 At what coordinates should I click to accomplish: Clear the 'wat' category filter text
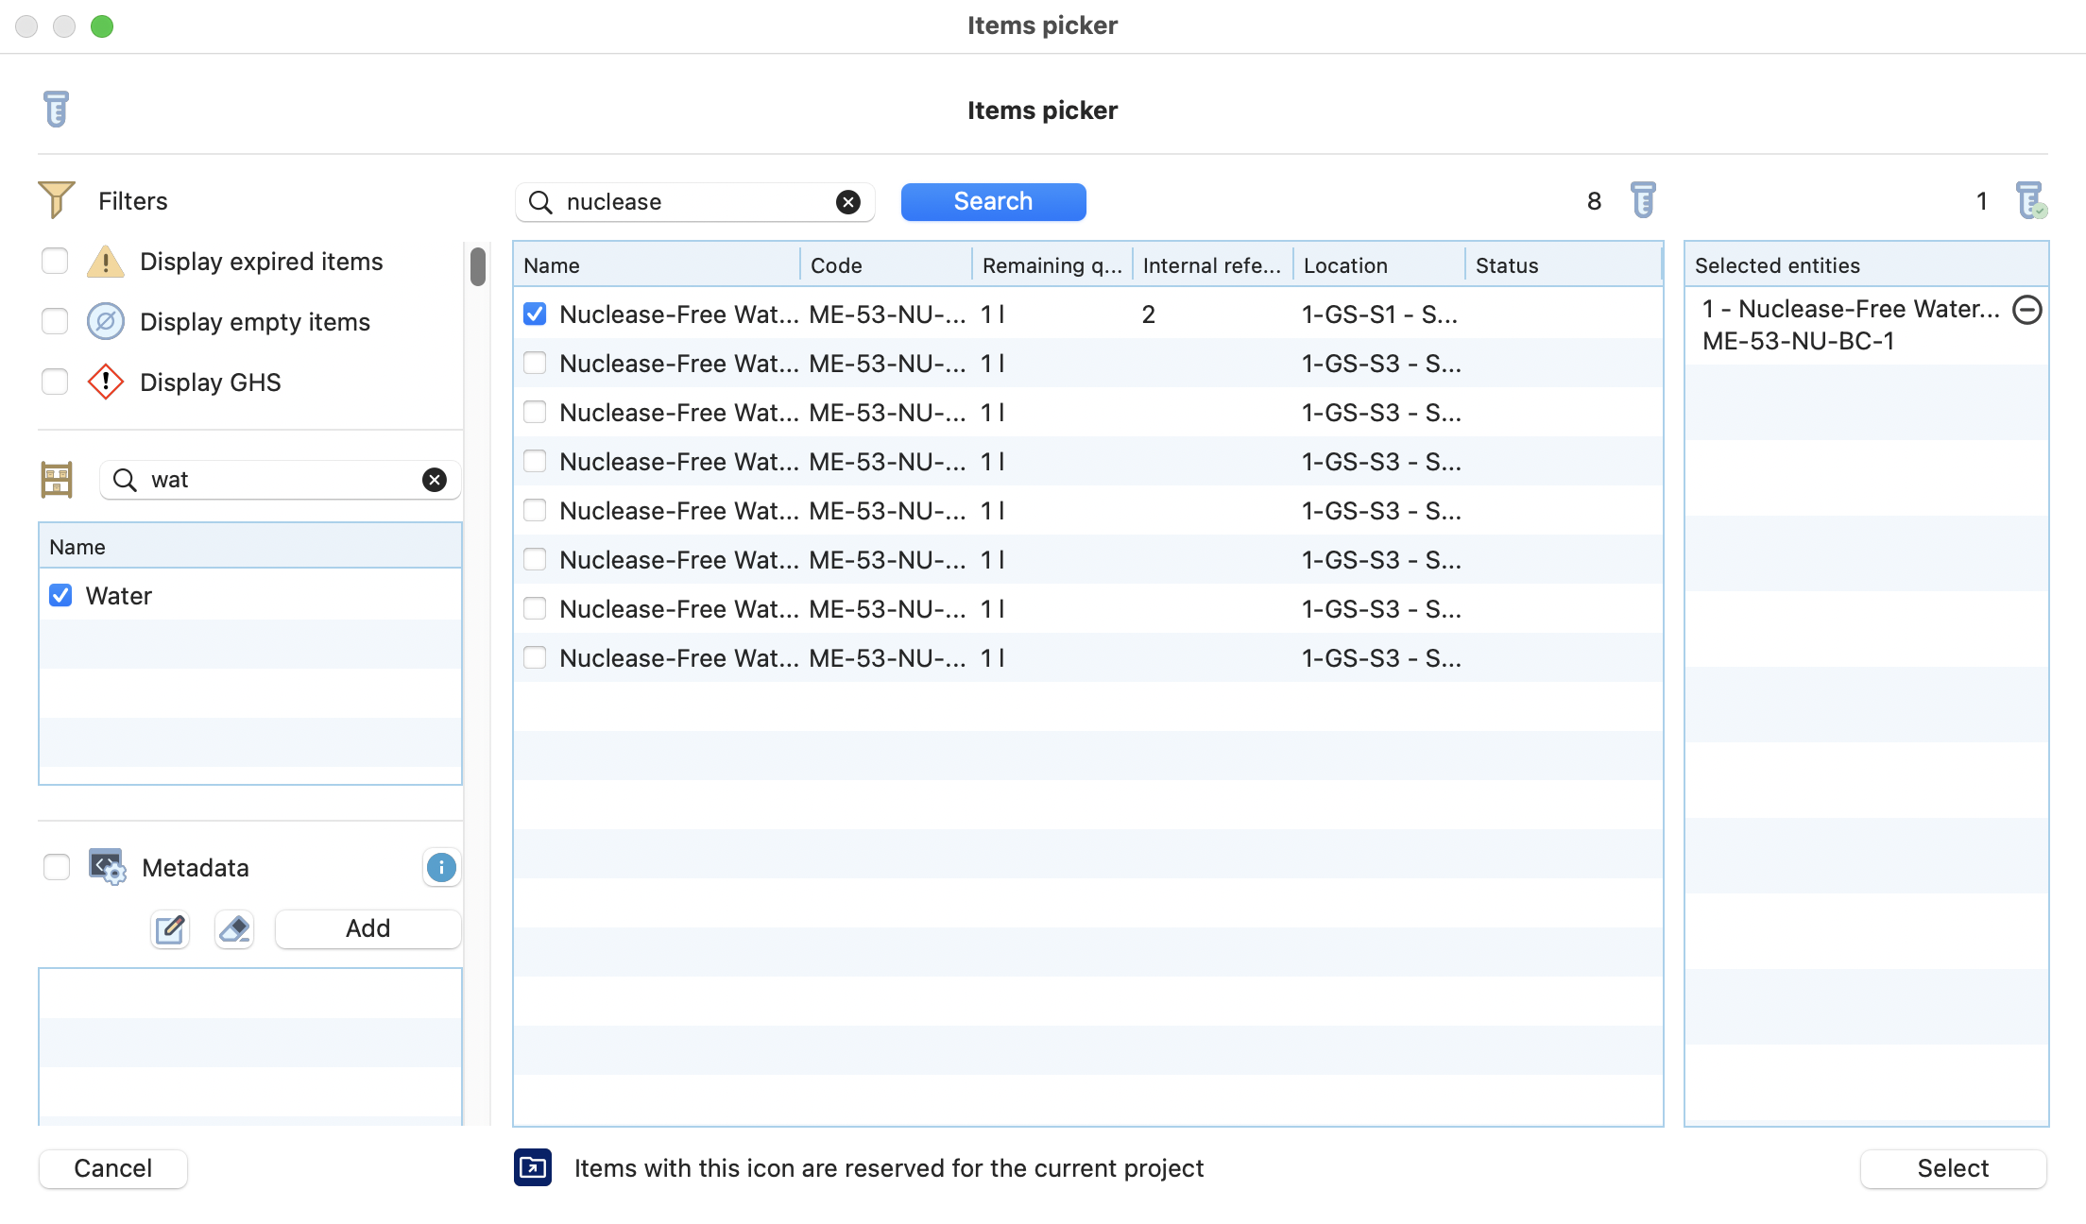coord(434,480)
